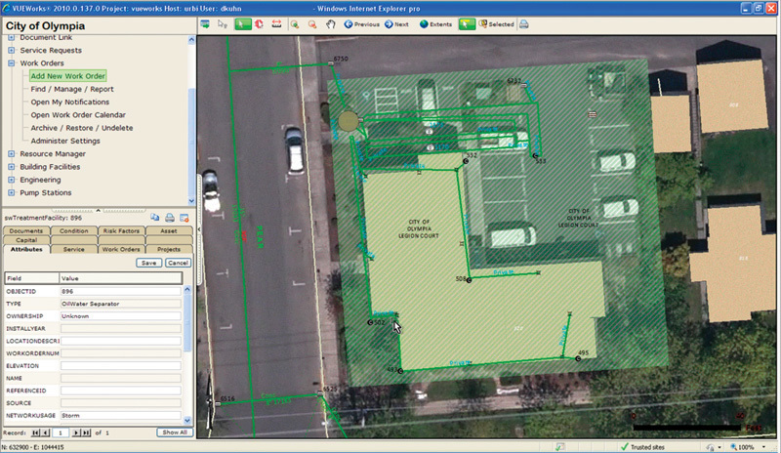
Task: Open the Risk Factors tab
Action: (121, 230)
